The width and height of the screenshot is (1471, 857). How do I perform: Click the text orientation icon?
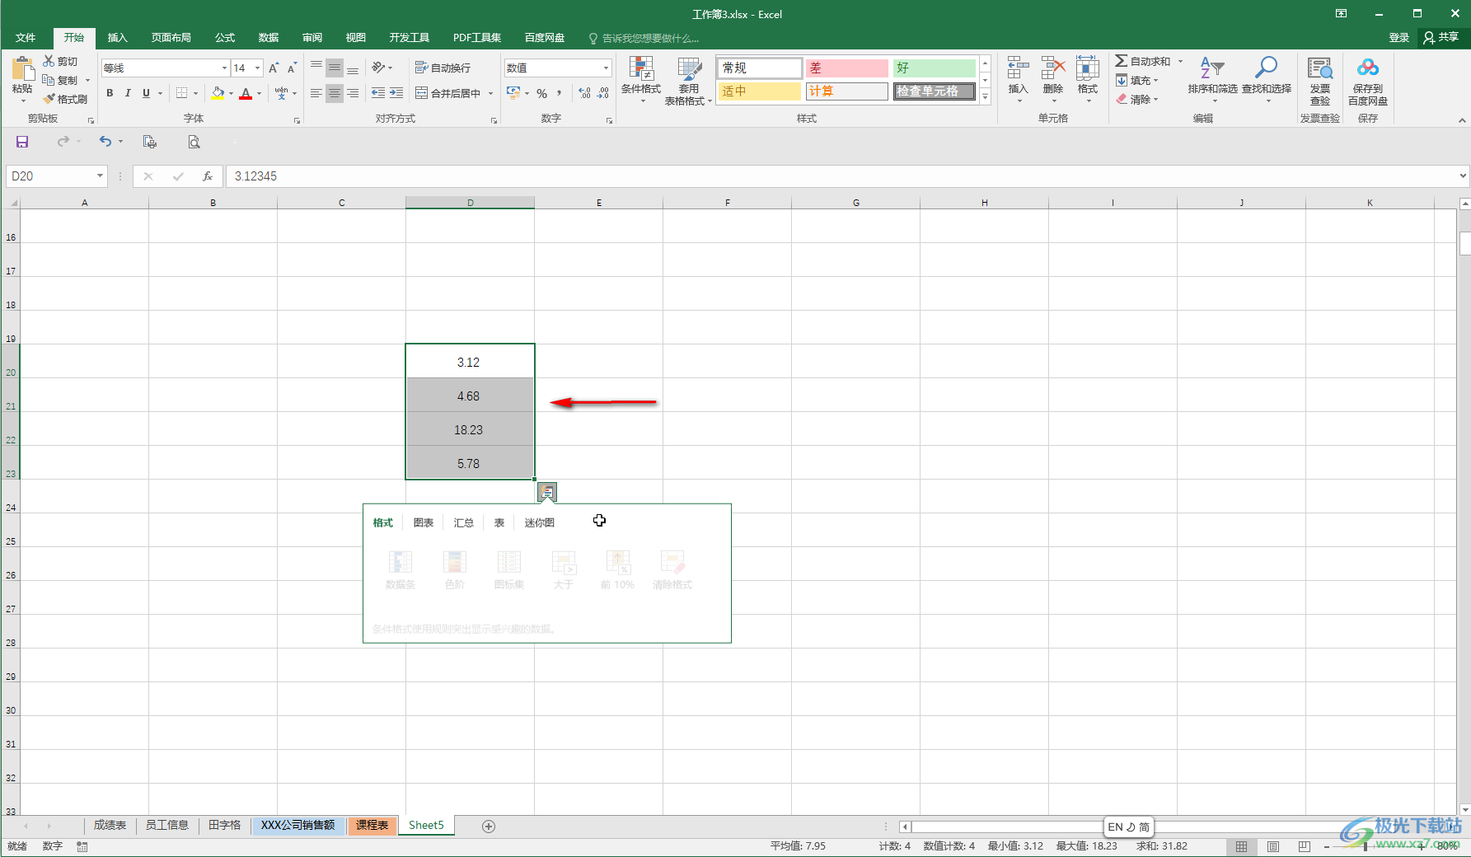[377, 68]
